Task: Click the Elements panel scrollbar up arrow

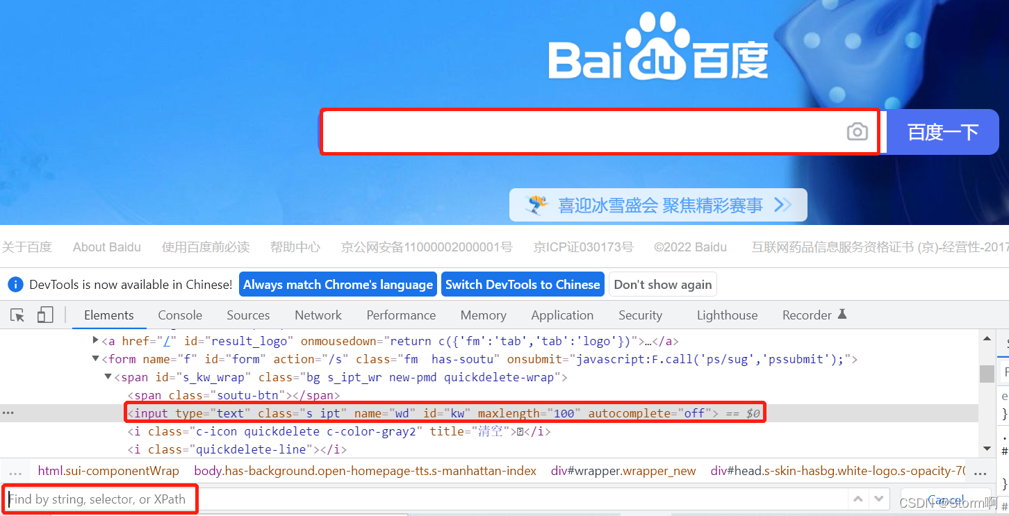Action: click(987, 338)
